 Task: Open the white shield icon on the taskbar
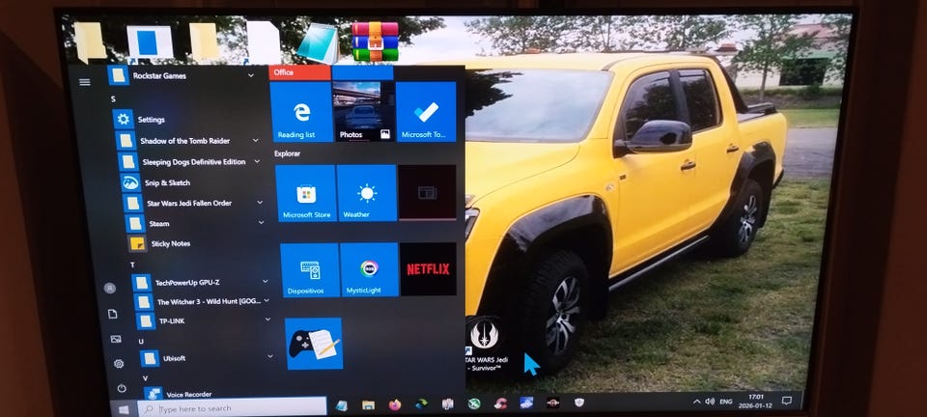pyautogui.click(x=579, y=403)
